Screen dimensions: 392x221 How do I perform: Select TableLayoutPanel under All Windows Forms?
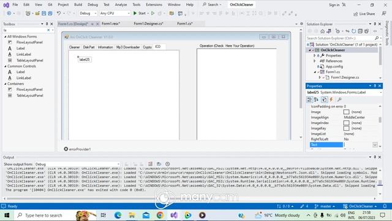point(30,60)
